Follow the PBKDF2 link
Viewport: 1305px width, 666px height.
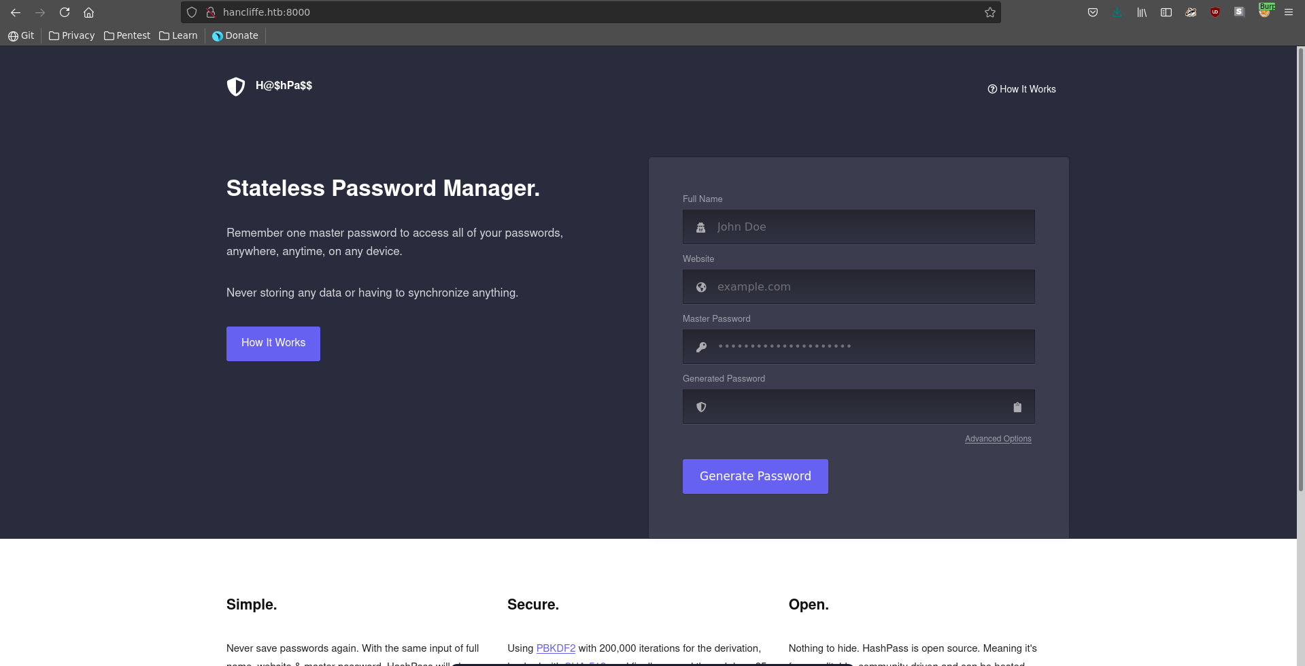pos(556,648)
